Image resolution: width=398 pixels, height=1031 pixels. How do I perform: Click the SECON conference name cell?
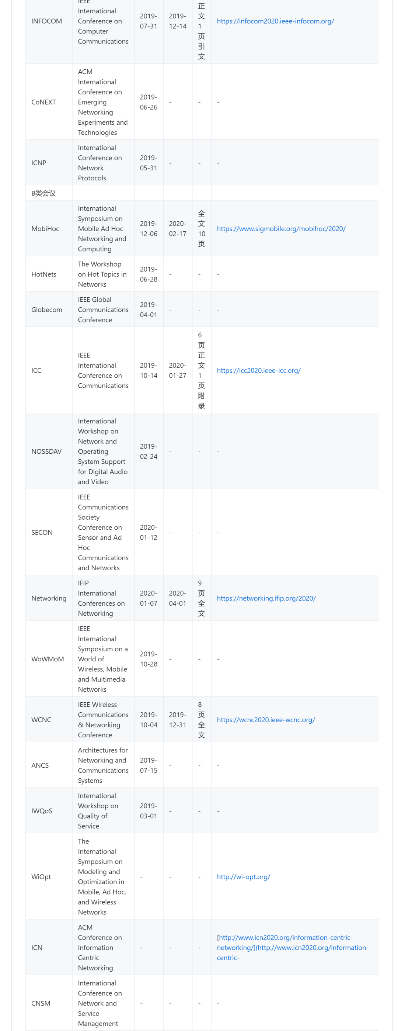42,532
